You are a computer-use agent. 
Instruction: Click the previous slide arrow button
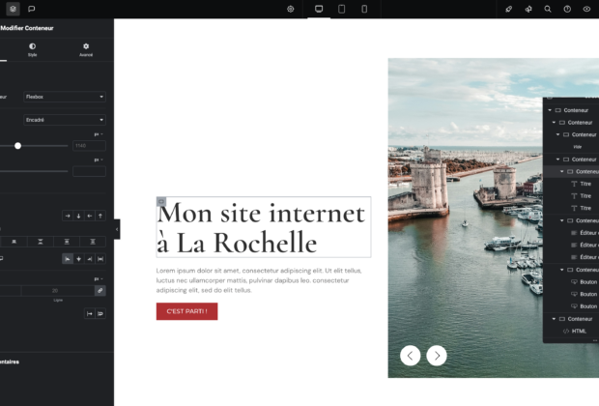pyautogui.click(x=411, y=356)
